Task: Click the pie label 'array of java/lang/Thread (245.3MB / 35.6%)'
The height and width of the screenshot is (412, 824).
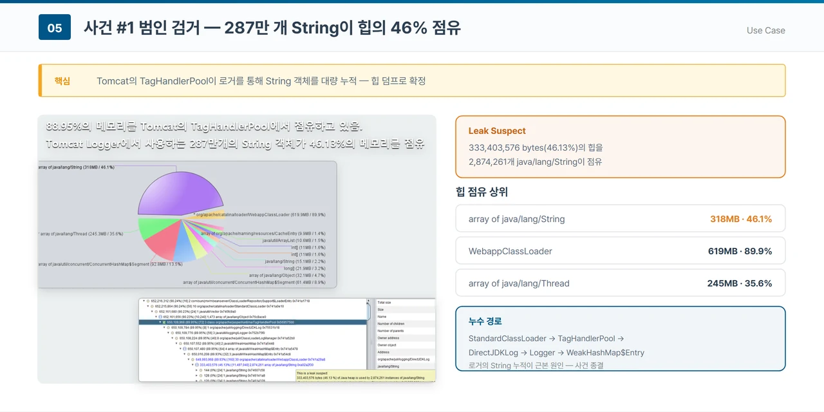Action: [x=80, y=234]
